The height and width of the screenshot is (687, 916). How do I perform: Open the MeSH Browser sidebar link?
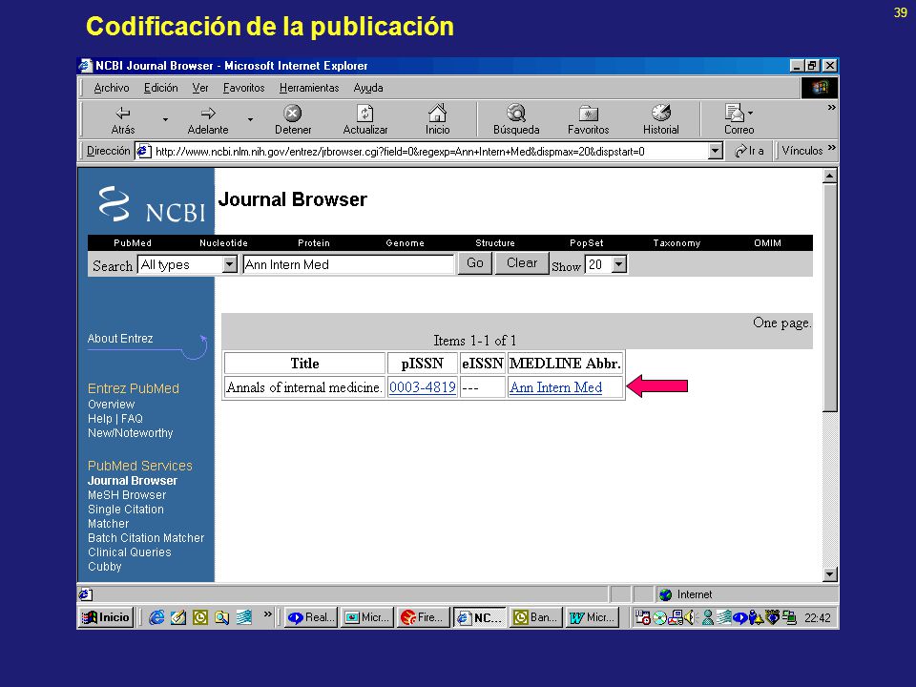(x=127, y=495)
